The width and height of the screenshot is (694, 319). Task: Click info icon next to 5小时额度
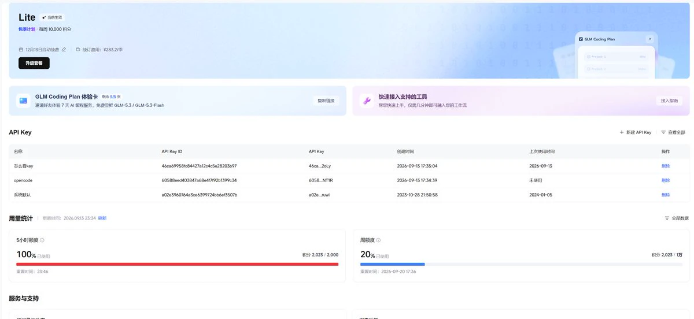coord(42,240)
